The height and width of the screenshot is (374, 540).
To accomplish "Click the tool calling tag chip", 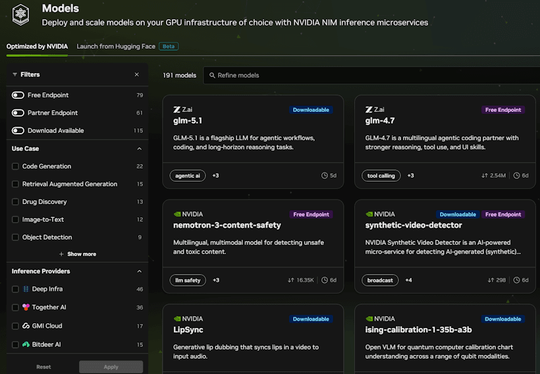I will click(x=381, y=176).
